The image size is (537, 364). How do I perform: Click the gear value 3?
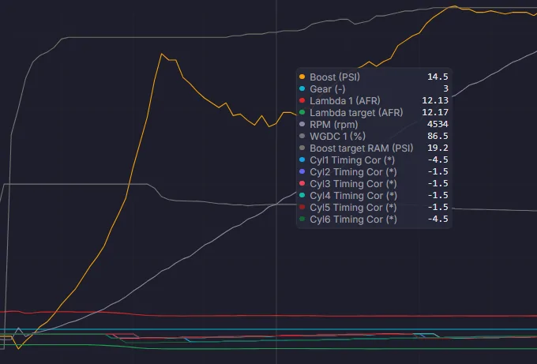pyautogui.click(x=446, y=88)
